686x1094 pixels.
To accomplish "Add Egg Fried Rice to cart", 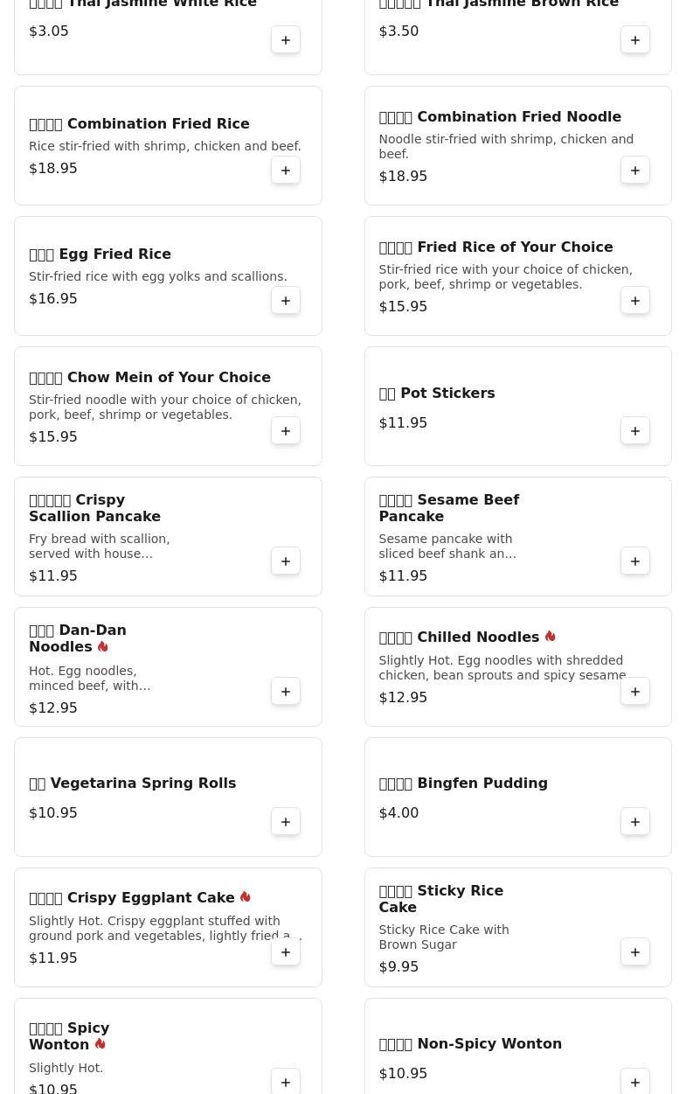I will click(x=286, y=301).
